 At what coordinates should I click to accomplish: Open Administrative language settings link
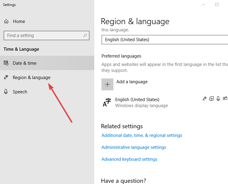click(134, 147)
